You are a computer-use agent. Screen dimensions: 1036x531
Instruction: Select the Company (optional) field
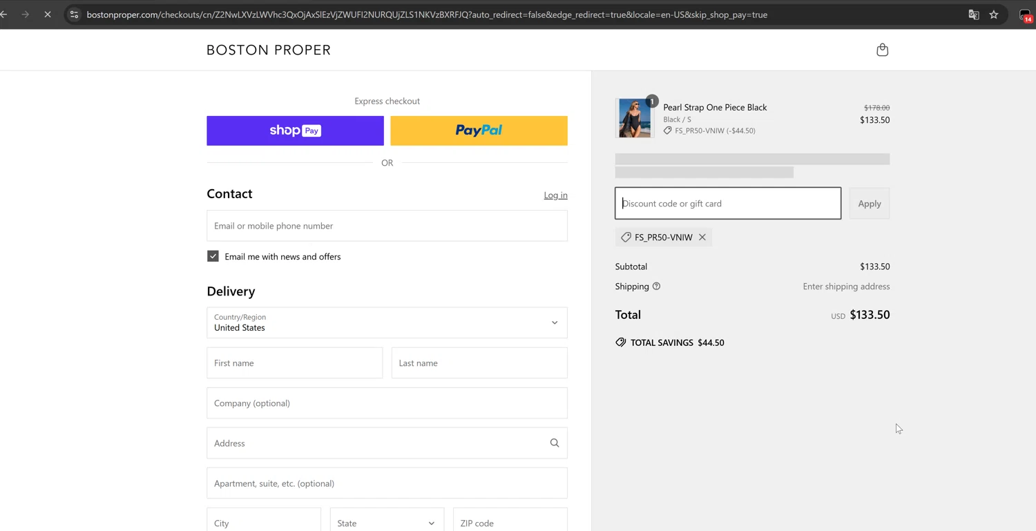387,403
